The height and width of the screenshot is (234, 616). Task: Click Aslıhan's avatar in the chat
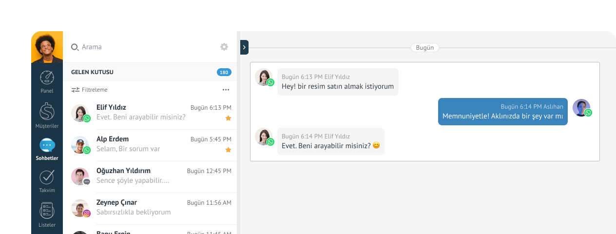pos(581,107)
